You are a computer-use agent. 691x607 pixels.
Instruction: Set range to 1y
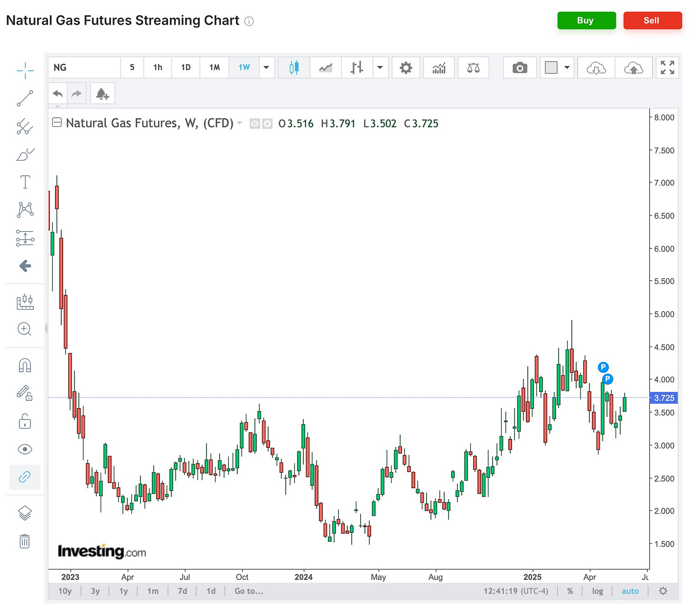123,591
